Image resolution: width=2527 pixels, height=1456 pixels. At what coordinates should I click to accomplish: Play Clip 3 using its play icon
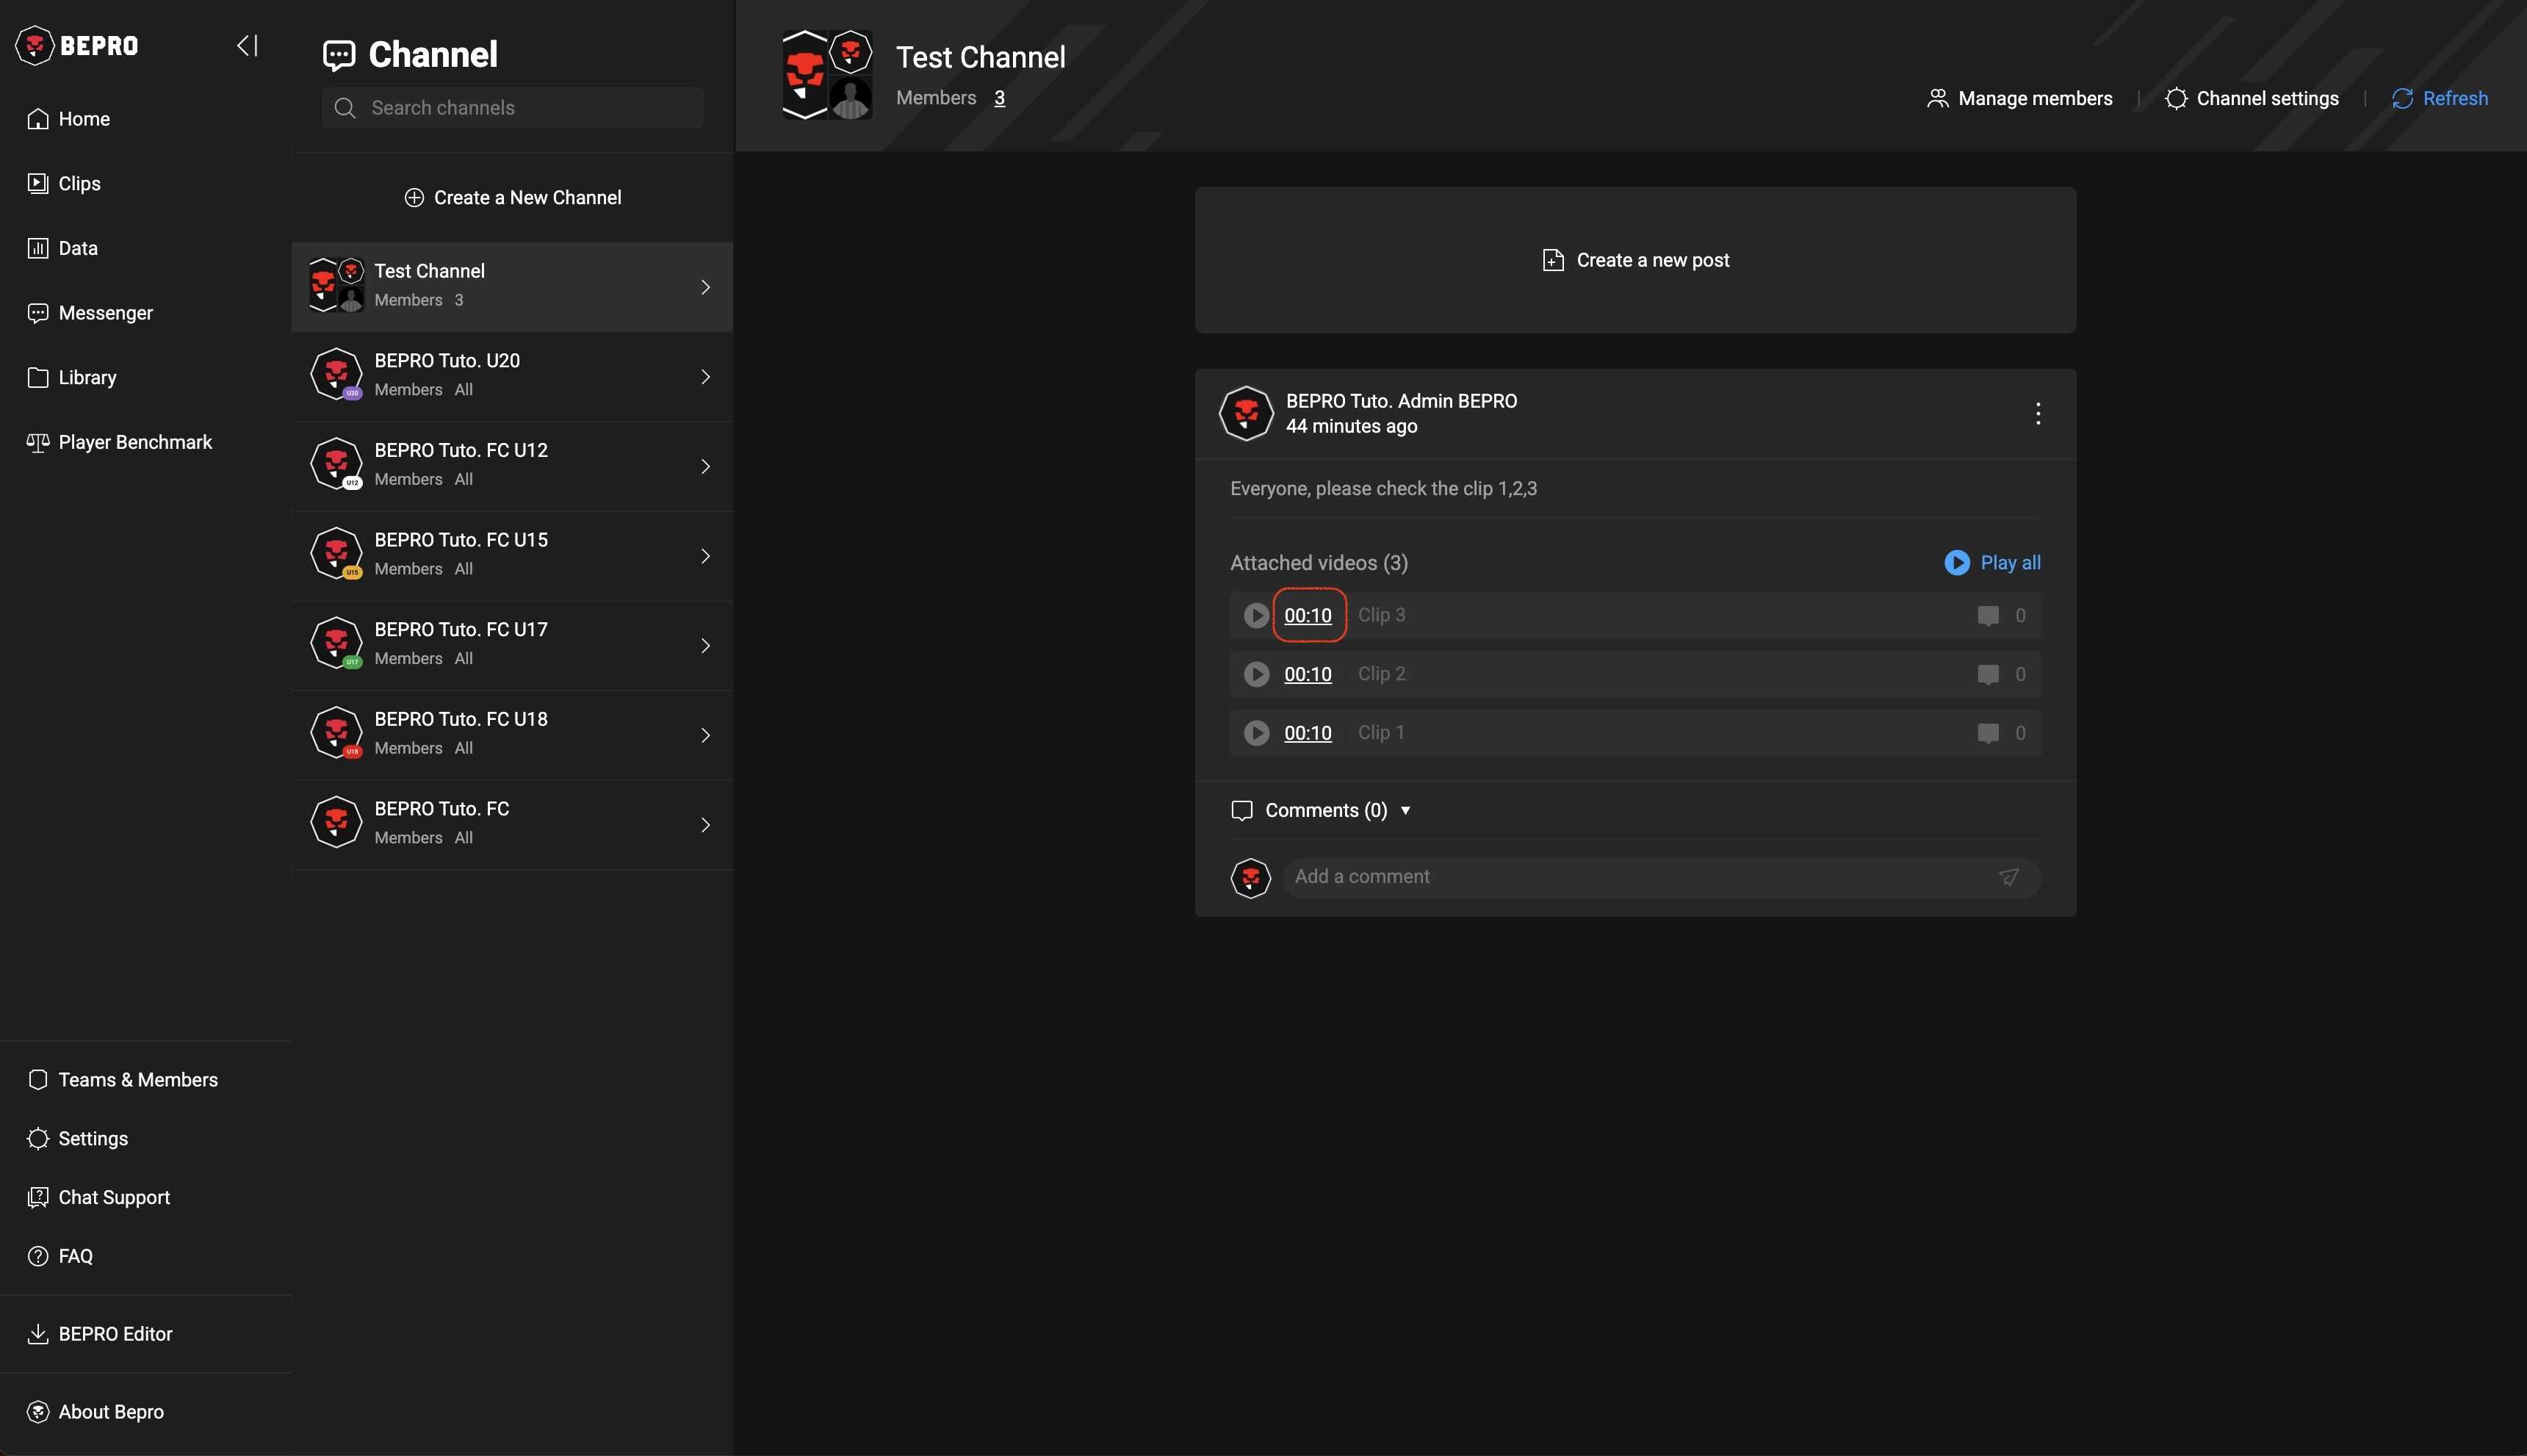pyautogui.click(x=1256, y=615)
